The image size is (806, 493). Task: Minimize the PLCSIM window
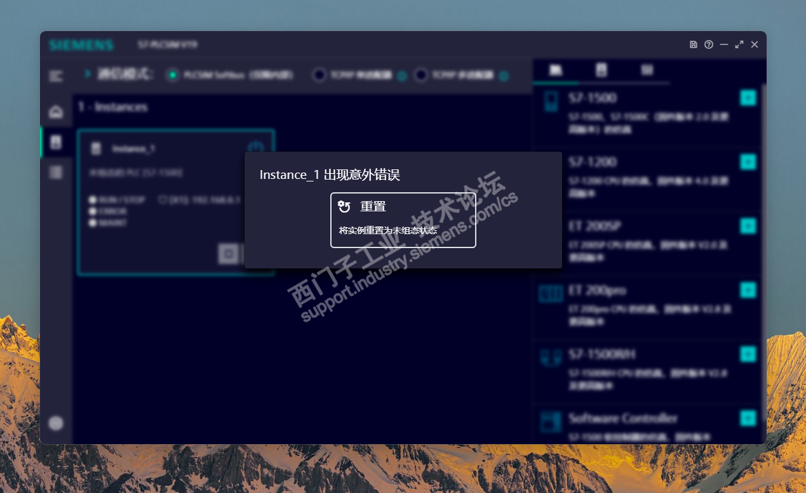[x=724, y=44]
